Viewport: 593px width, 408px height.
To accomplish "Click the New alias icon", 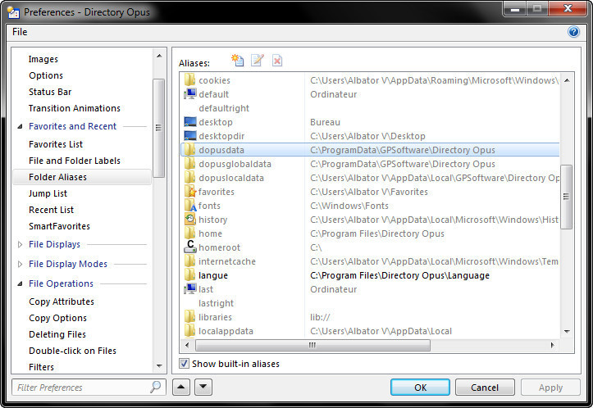I will click(238, 61).
